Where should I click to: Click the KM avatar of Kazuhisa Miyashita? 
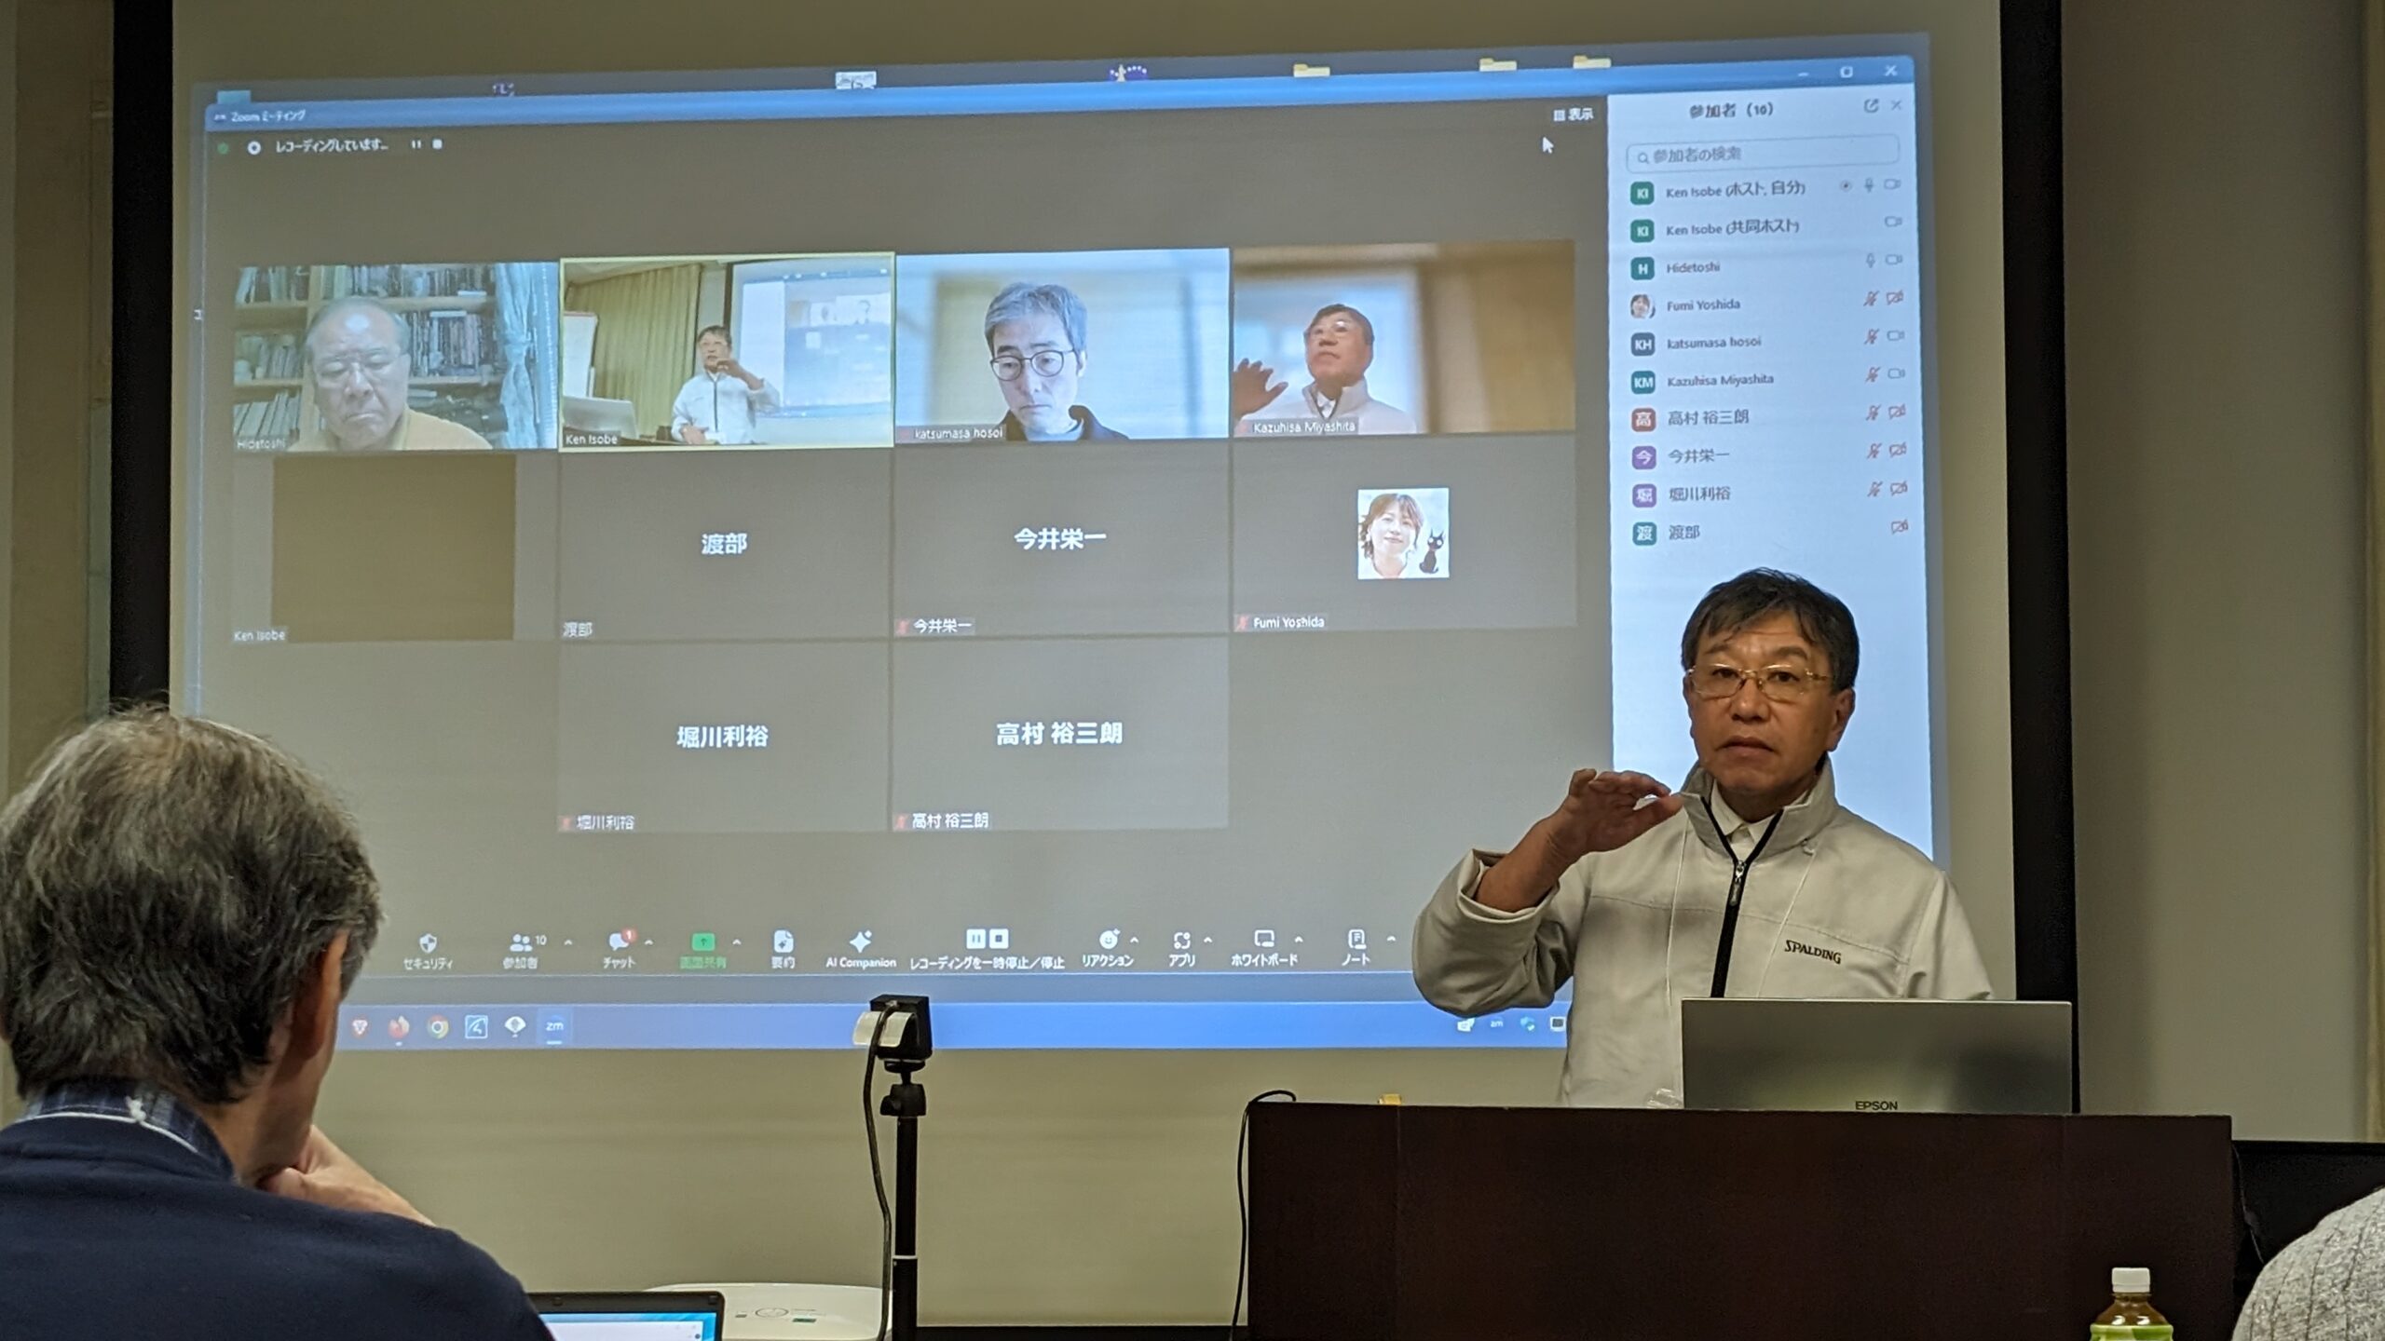[1642, 382]
